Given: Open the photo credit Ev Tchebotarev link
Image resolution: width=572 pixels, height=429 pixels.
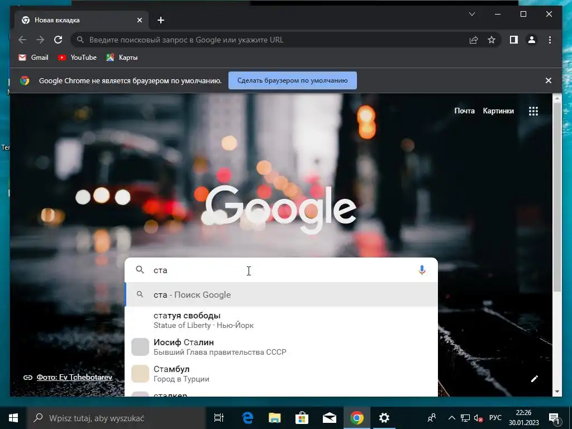Looking at the screenshot, I should click(74, 377).
